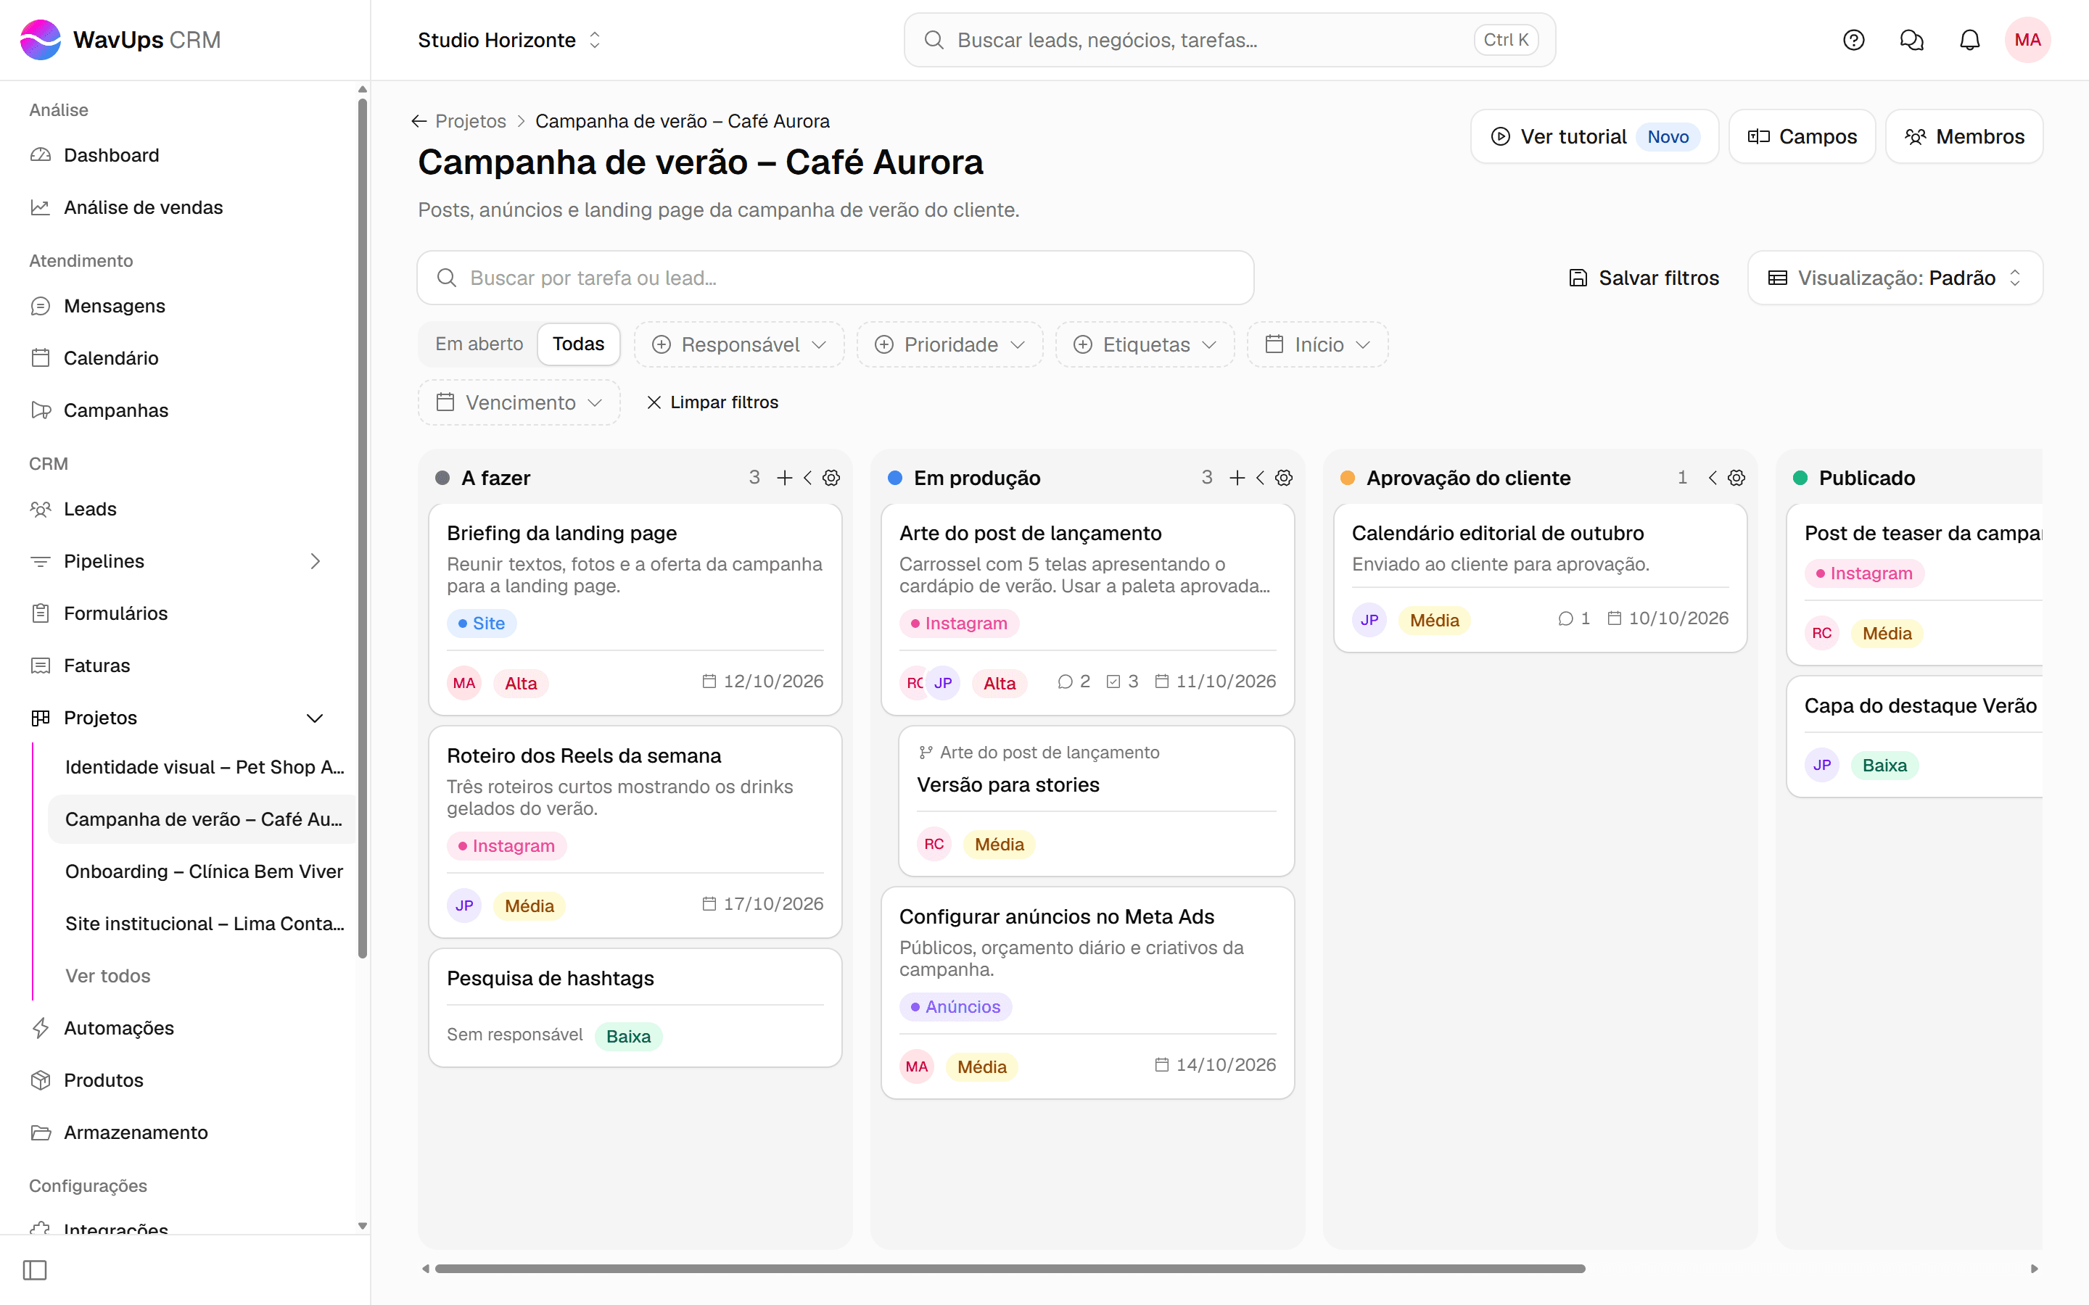Open Aprovação do cliente settings gear

coord(1736,478)
